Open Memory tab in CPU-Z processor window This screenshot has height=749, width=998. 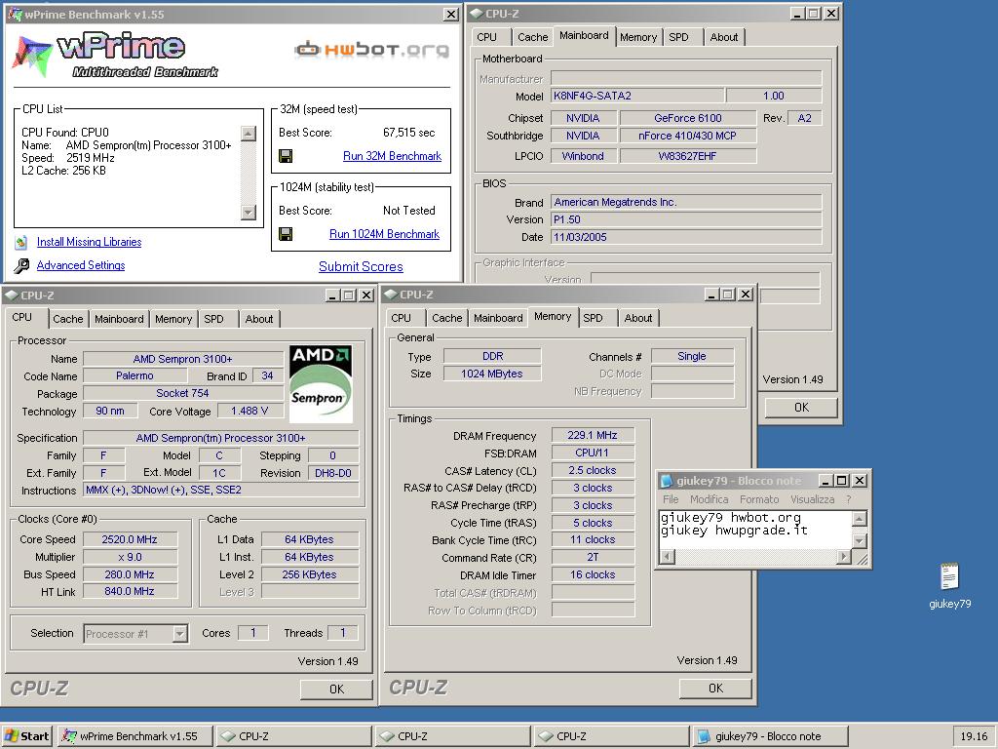pos(173,319)
